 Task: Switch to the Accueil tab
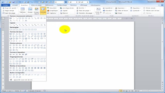pyautogui.click(x=15, y=5)
